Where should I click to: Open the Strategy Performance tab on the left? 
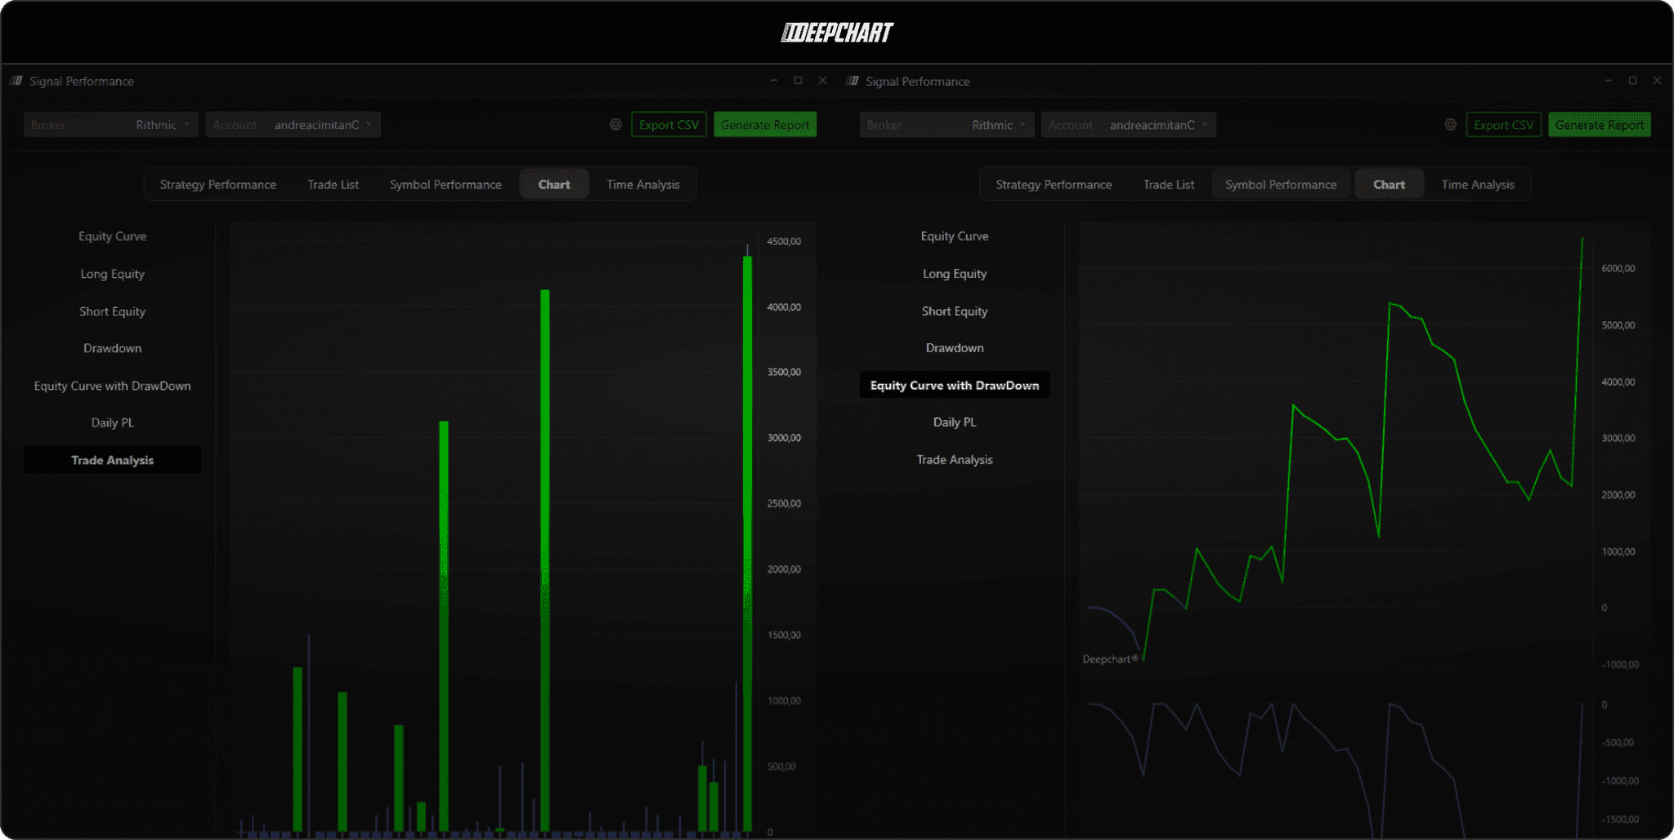218,184
